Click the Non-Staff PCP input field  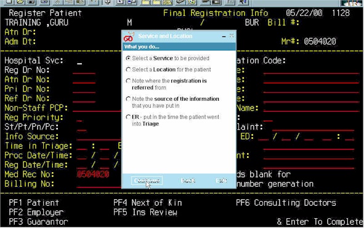point(97,108)
